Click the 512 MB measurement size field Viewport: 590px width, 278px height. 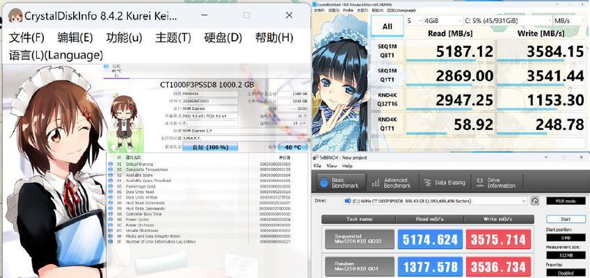tap(566, 256)
